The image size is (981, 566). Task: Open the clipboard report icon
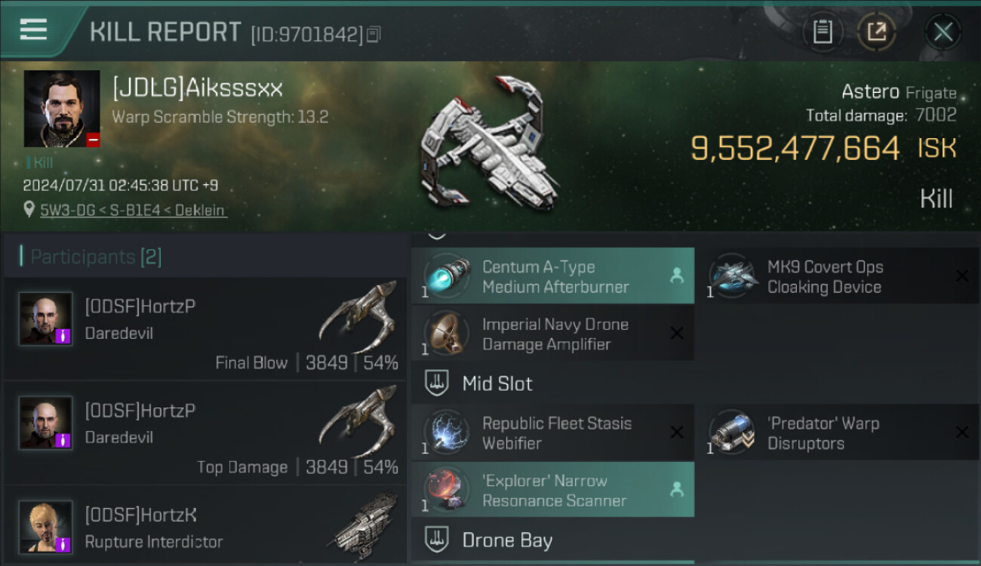click(823, 32)
